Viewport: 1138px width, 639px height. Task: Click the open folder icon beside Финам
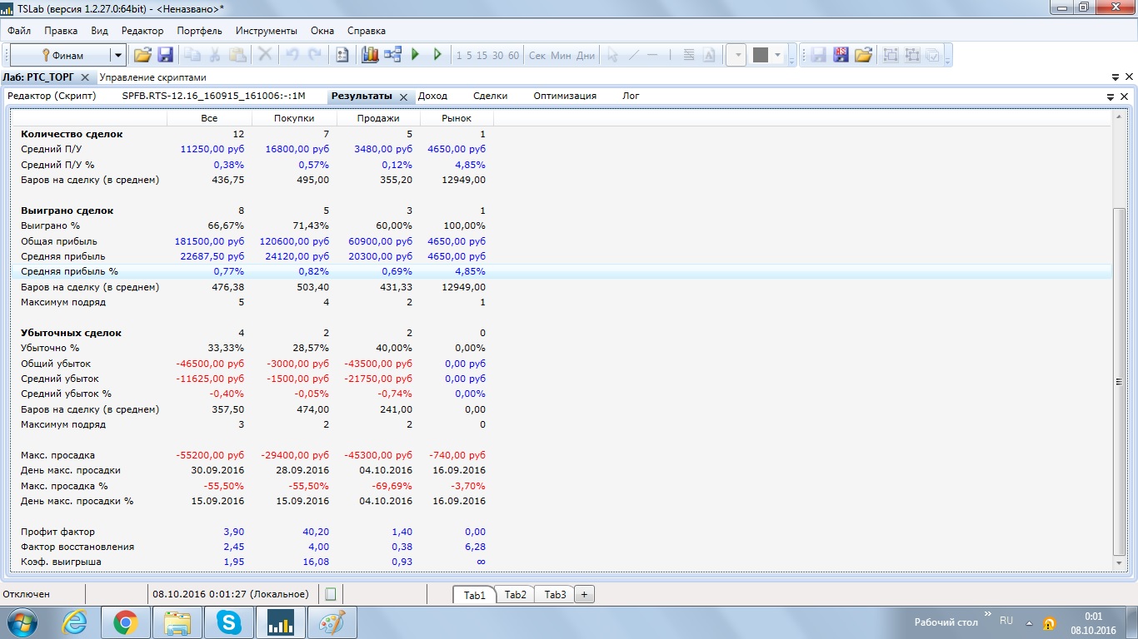click(x=142, y=55)
